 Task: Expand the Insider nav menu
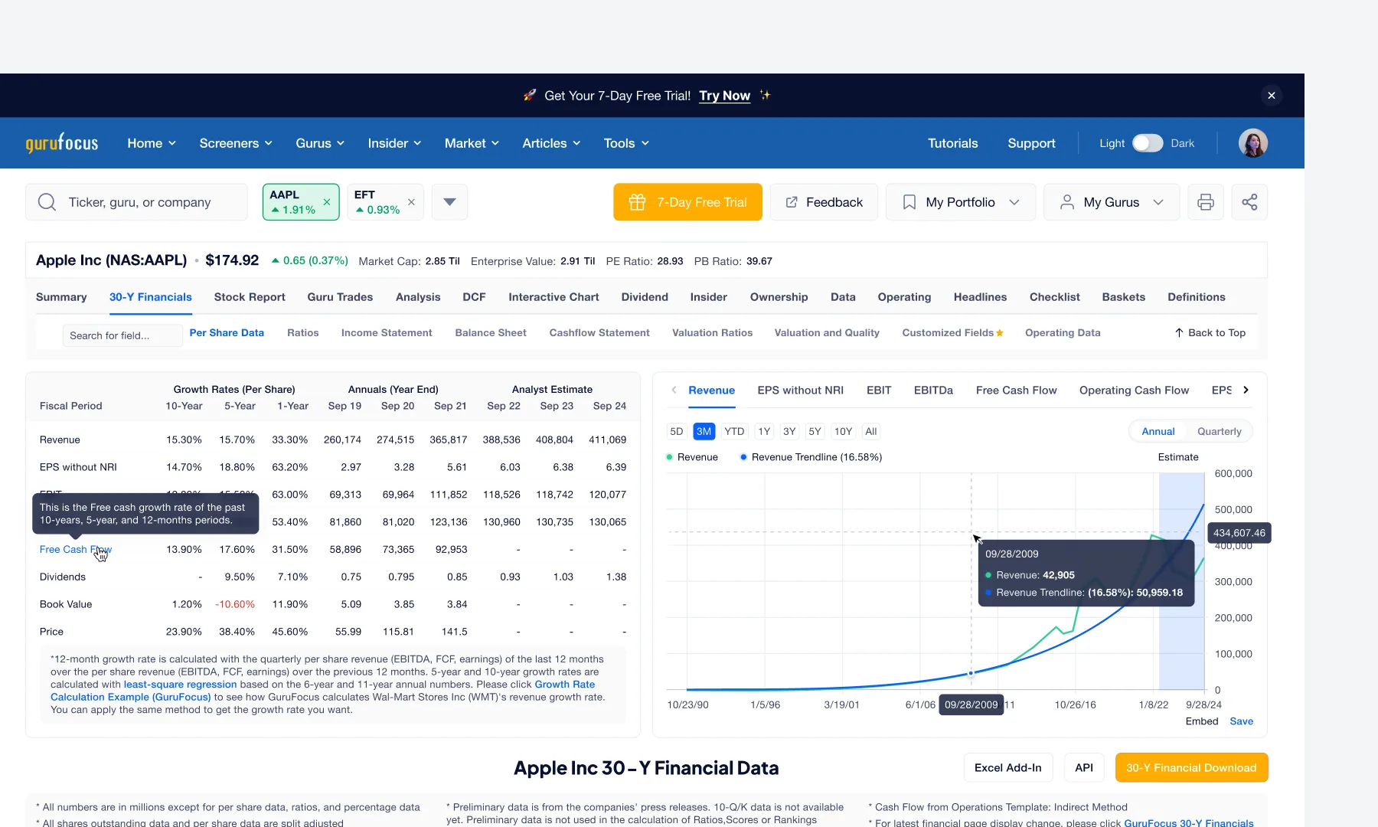coord(394,143)
